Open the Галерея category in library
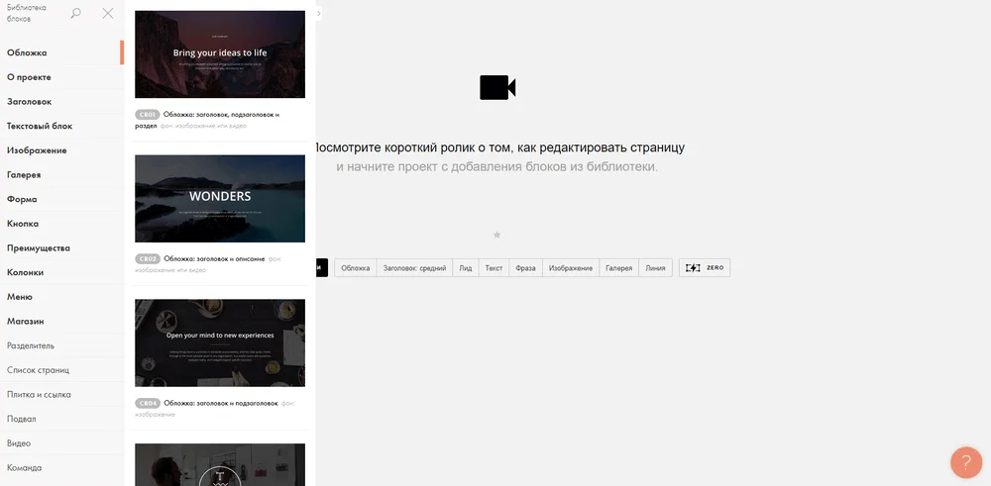Screen dimensions: 991x486 point(61,175)
